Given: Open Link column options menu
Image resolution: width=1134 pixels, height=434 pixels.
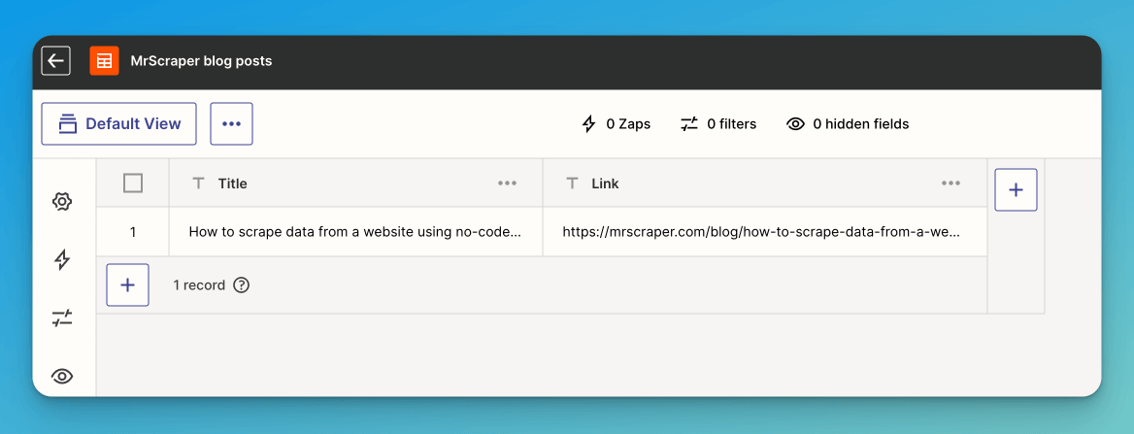Looking at the screenshot, I should 951,184.
